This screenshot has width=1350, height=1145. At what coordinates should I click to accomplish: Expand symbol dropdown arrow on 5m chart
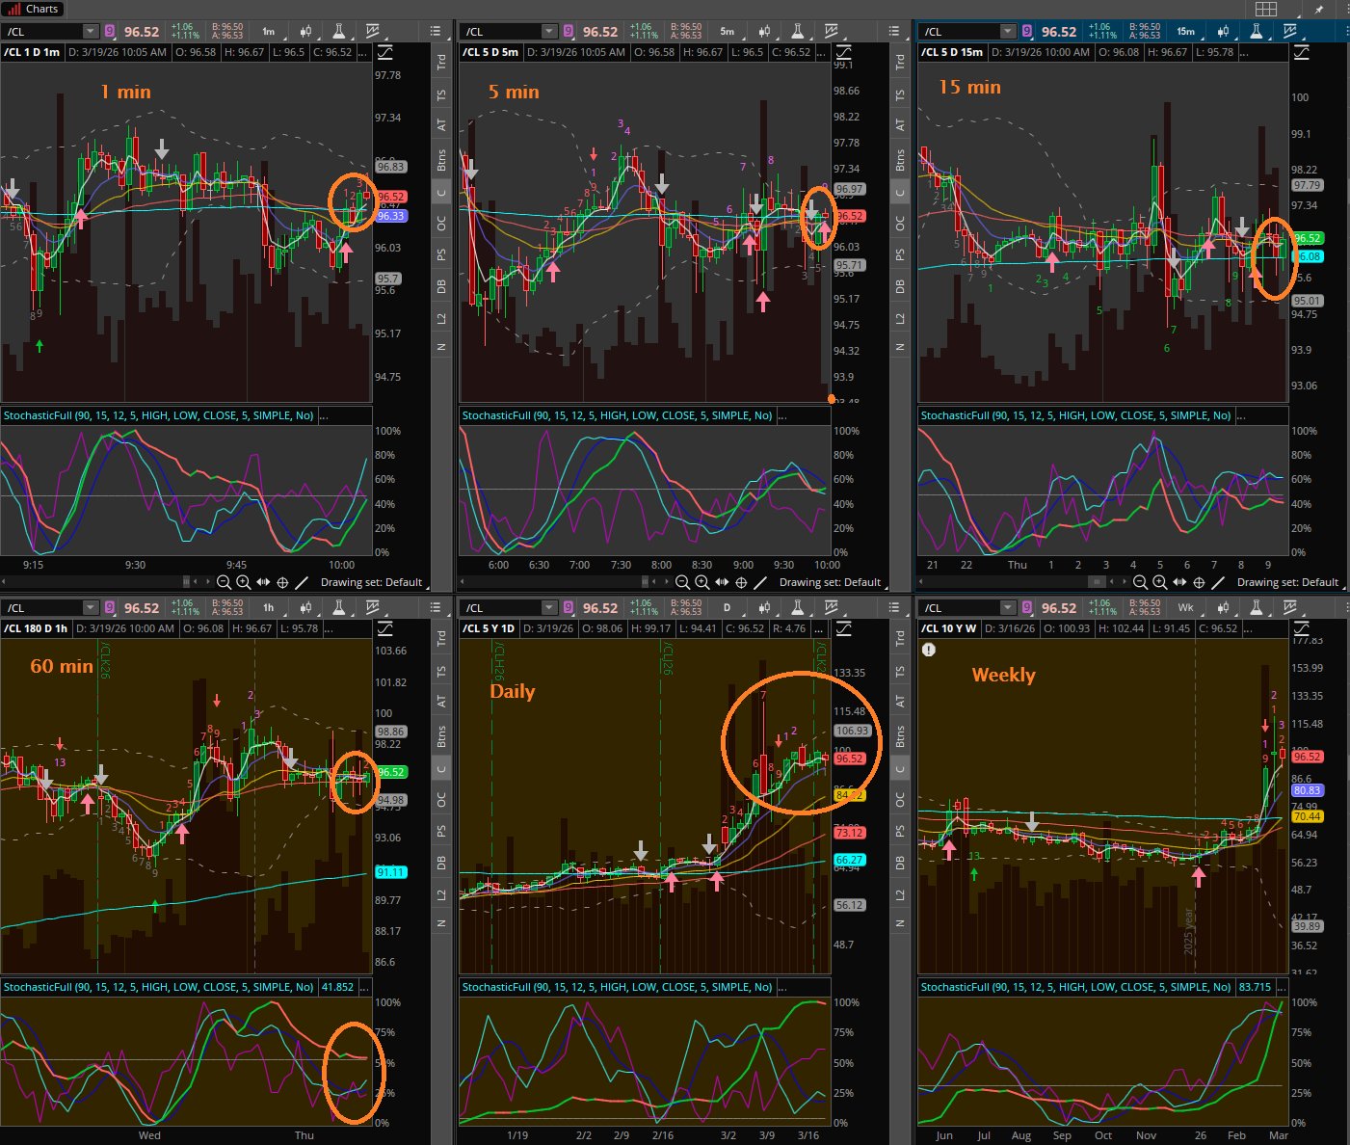point(549,32)
